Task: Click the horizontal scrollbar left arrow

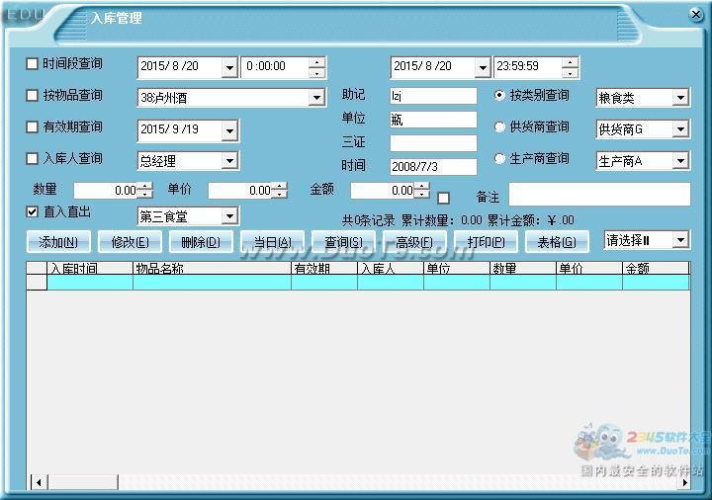Action: click(39, 482)
